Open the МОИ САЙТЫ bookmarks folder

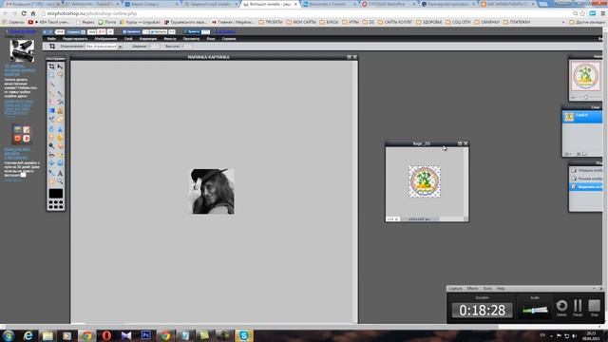tap(300, 22)
